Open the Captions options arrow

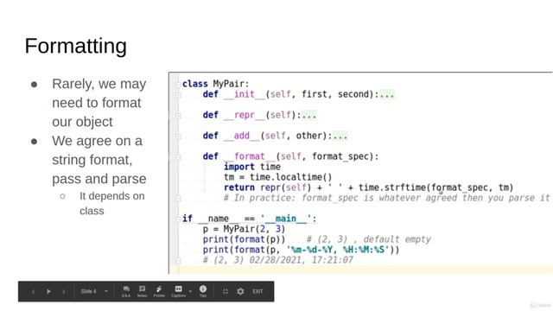[x=190, y=292]
